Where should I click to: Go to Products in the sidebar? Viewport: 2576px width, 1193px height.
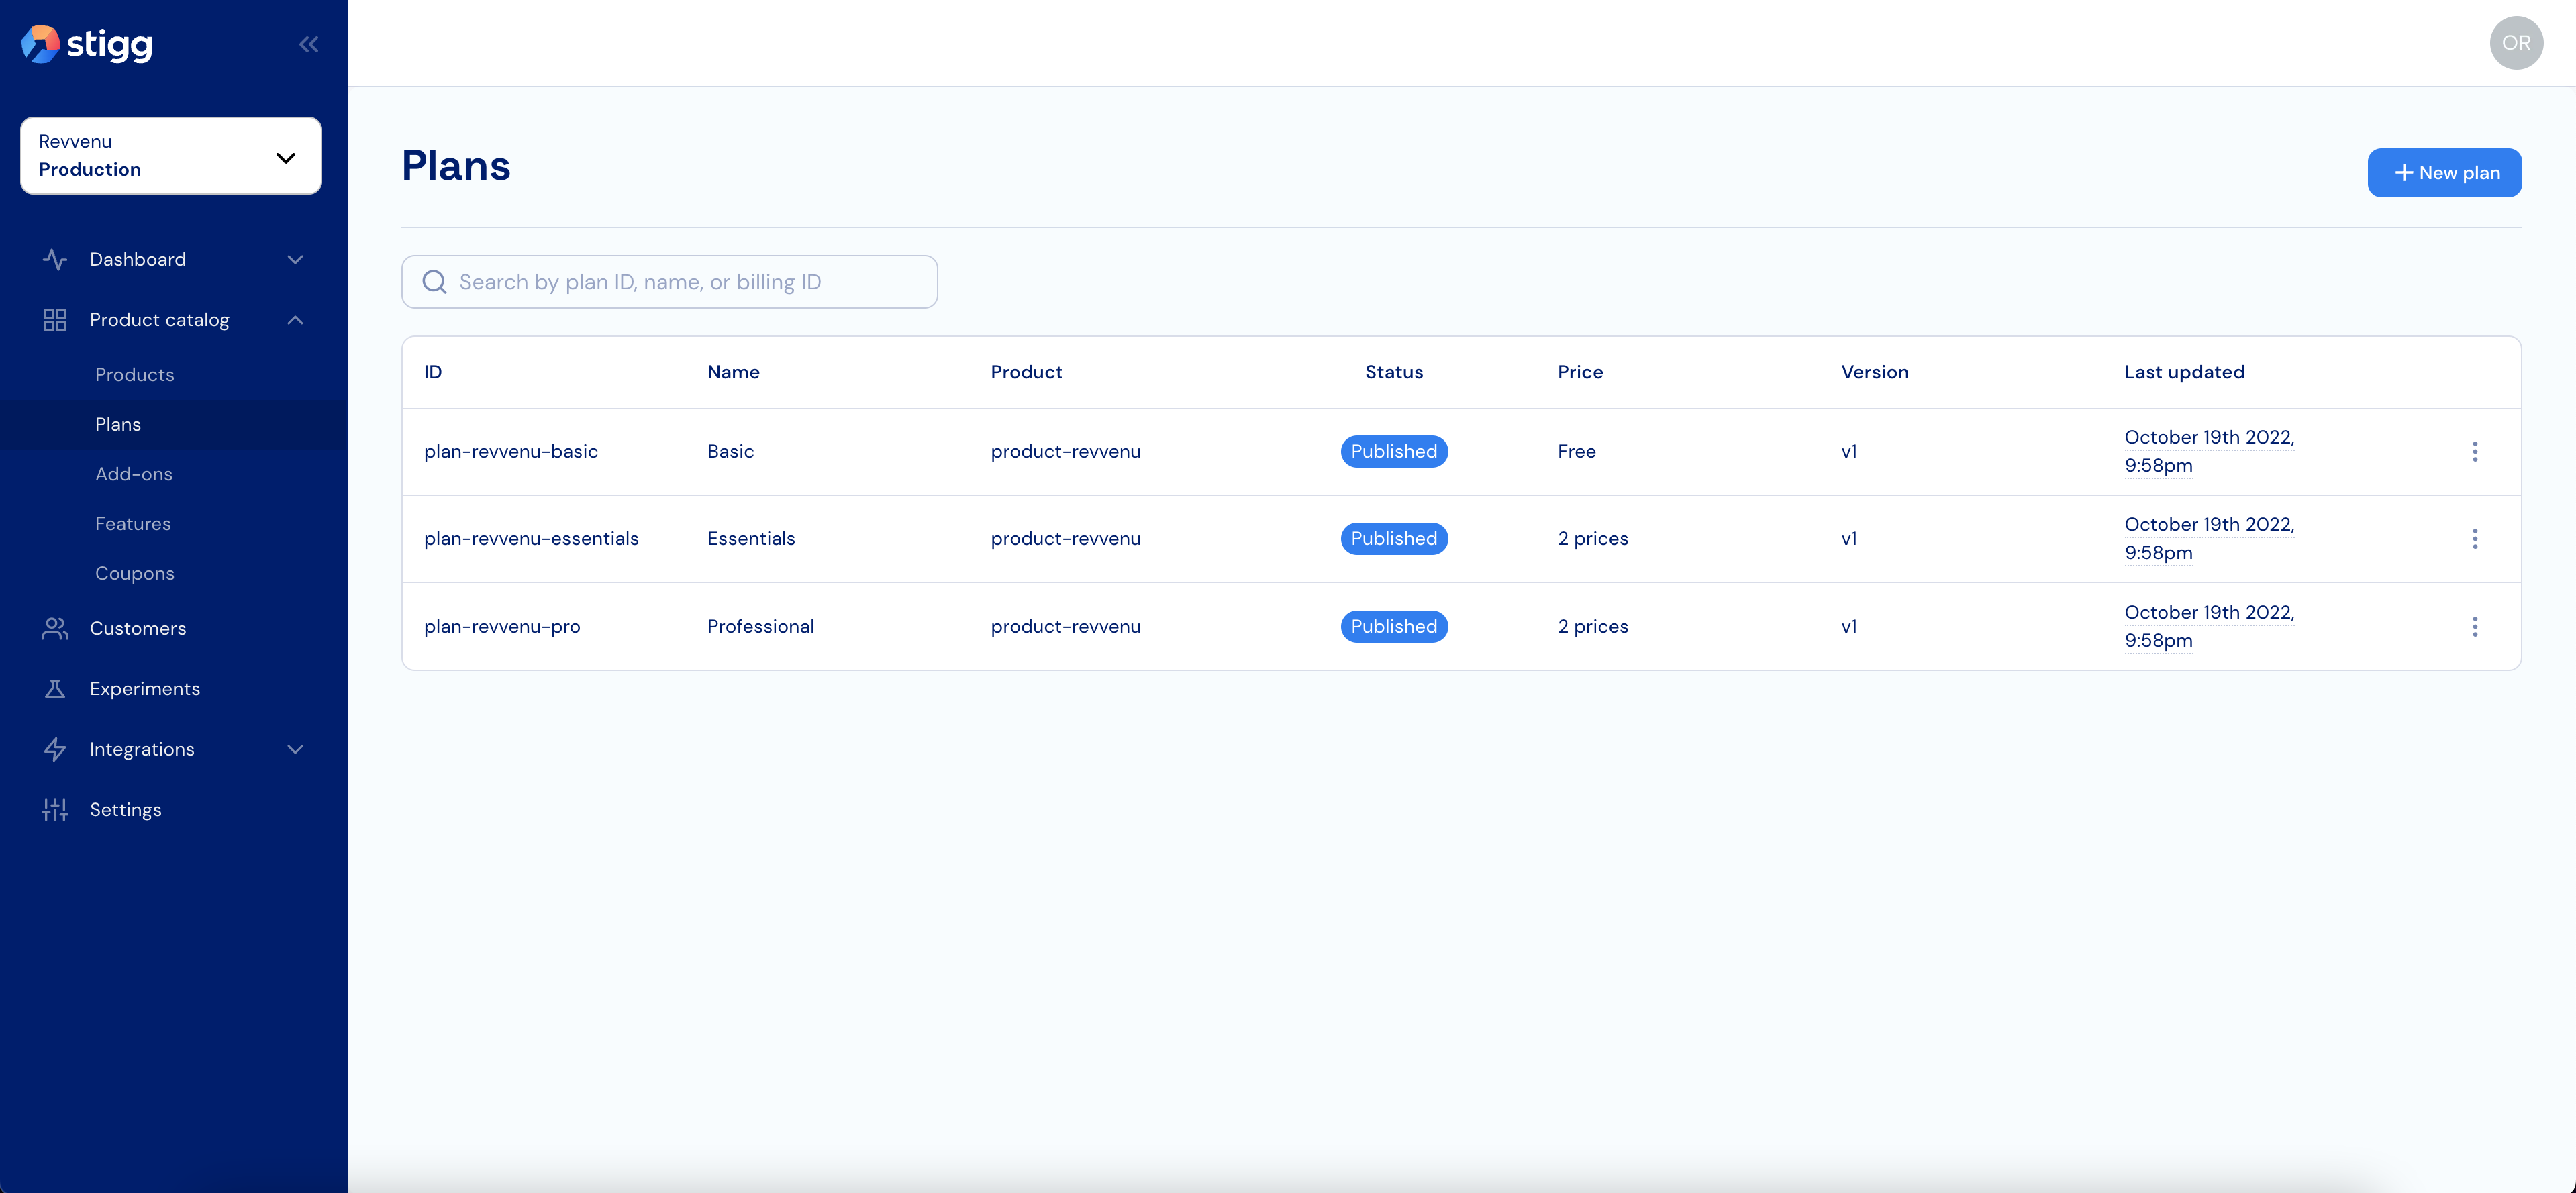[134, 375]
